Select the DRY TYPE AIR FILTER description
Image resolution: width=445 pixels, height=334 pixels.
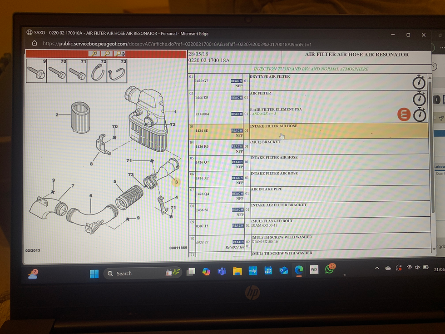point(270,76)
